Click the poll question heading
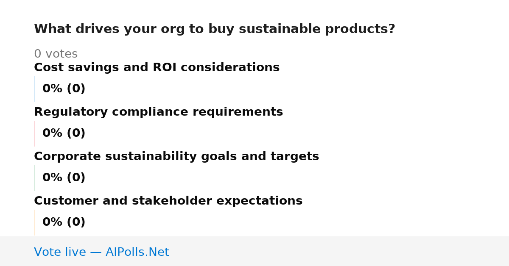Viewport: 509px width, 266px height. click(x=214, y=29)
